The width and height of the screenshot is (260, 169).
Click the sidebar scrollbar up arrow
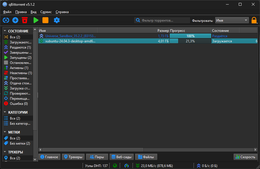click(x=35, y=29)
